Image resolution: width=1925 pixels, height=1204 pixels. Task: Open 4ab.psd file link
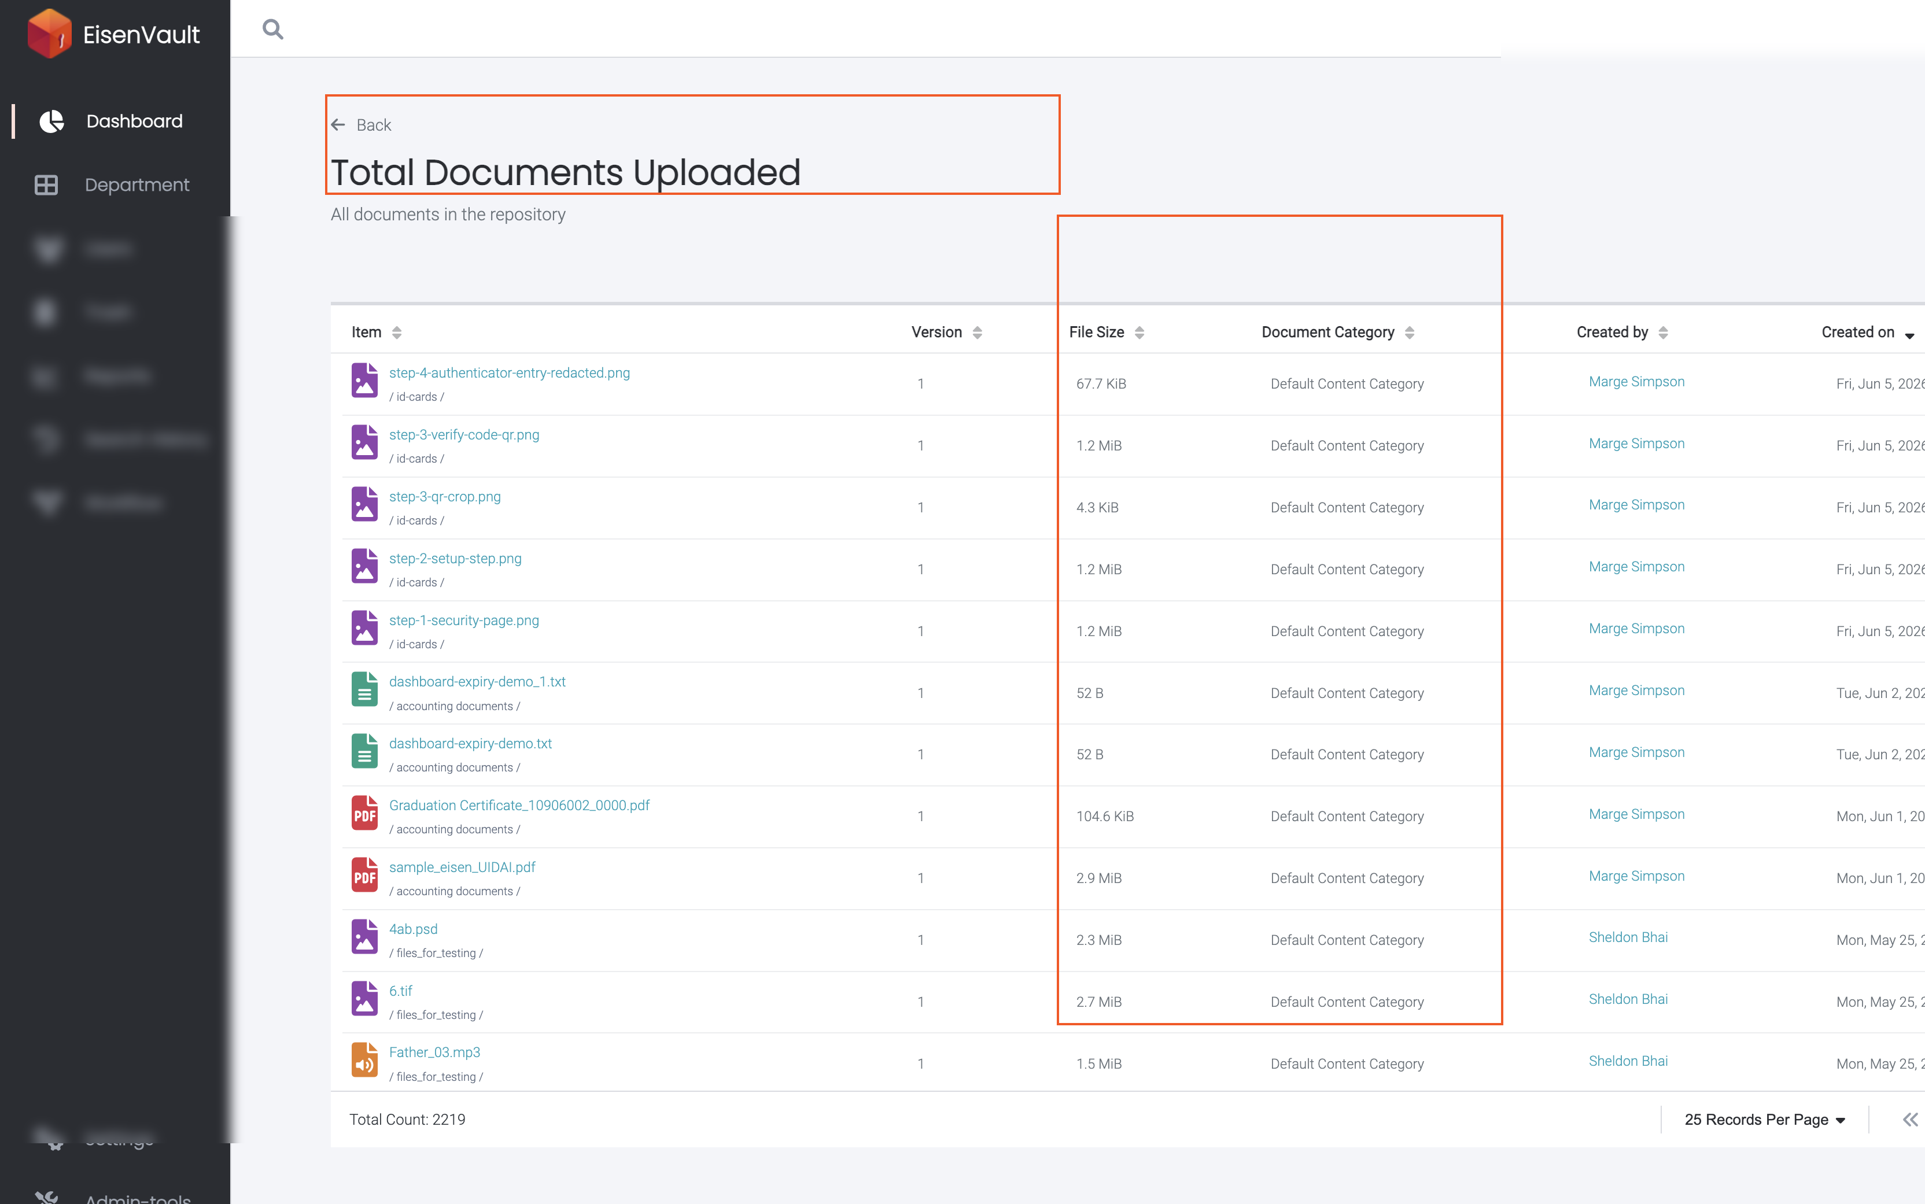[414, 929]
